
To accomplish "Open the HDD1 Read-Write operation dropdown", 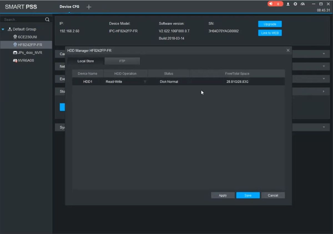I will tap(145, 82).
